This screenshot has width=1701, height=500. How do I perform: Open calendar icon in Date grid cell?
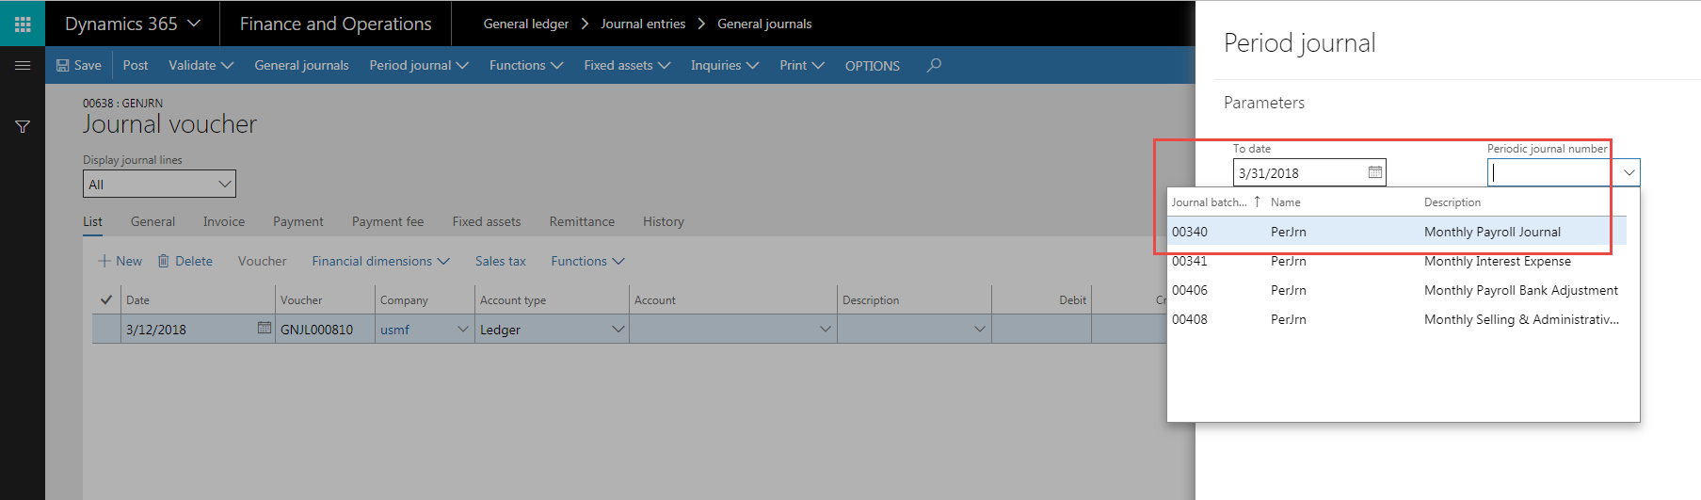click(264, 328)
